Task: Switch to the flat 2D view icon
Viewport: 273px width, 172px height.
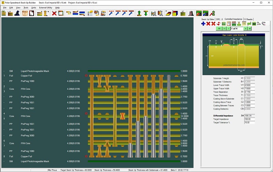Action: pos(168,13)
